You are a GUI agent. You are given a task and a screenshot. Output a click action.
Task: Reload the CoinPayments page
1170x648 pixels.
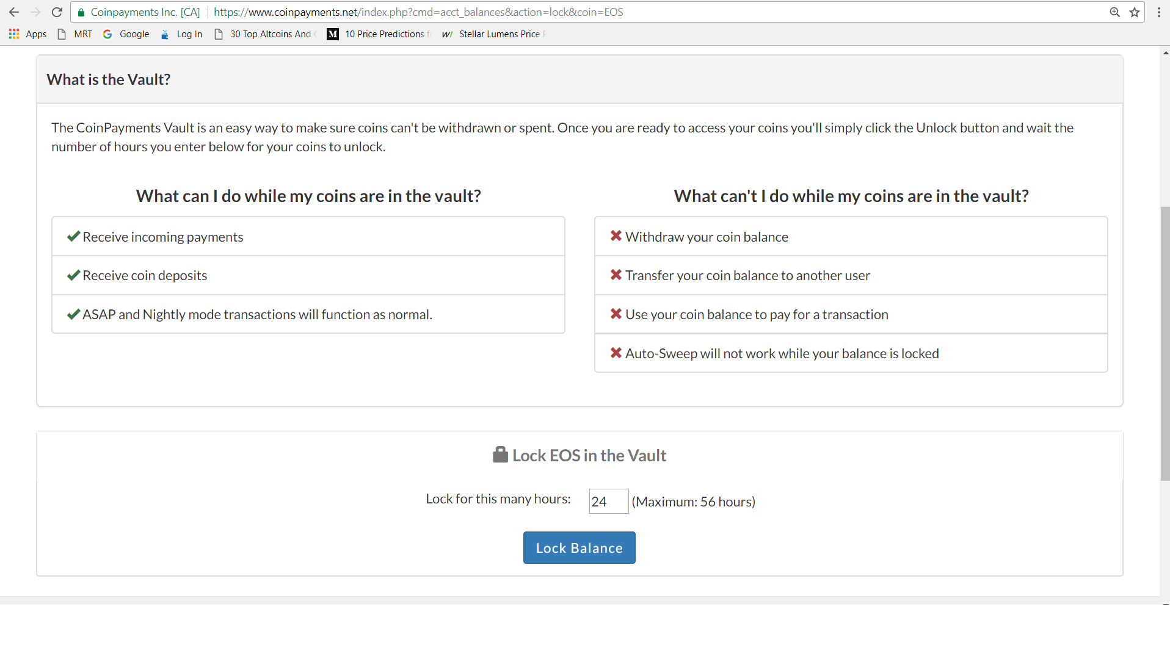pos(57,12)
